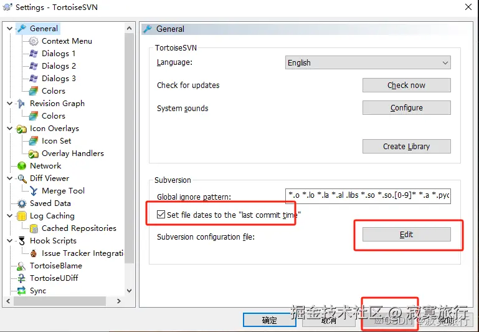Select the Merge Tool settings page

63,191
